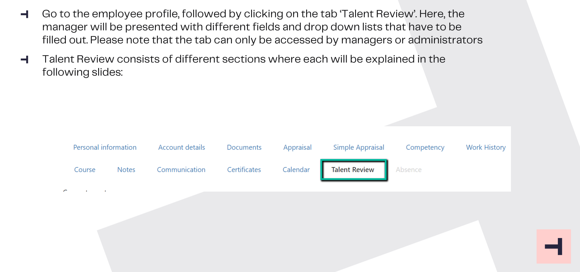Open the Certificates tab
Image resolution: width=580 pixels, height=272 pixels.
click(x=244, y=170)
